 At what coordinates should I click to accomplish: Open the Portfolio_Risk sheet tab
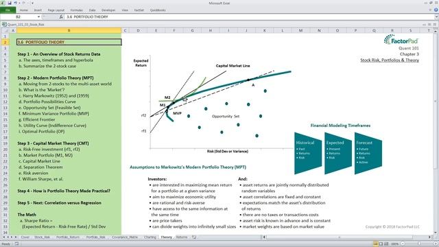click(95, 237)
